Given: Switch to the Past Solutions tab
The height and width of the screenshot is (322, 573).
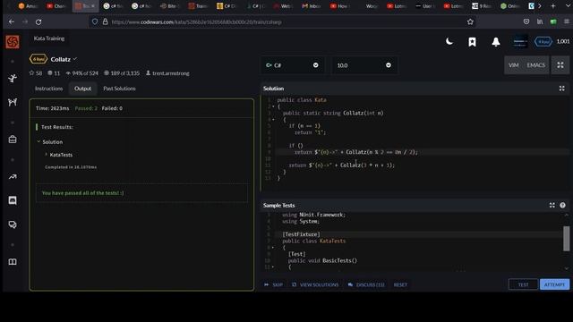Looking at the screenshot, I should [x=119, y=89].
